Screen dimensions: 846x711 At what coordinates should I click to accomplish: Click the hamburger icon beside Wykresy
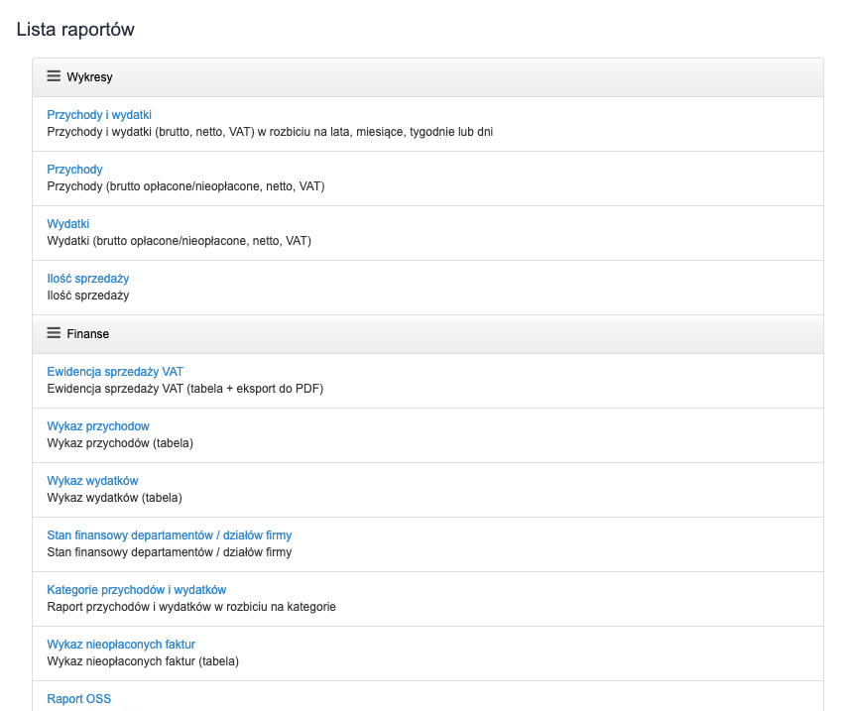coord(54,76)
